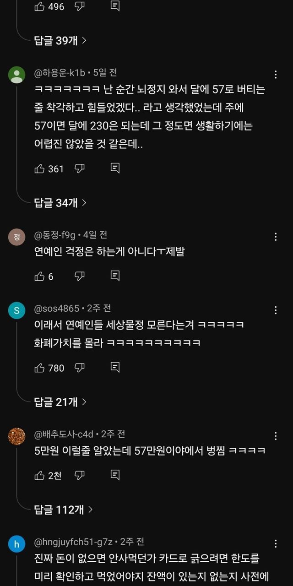Visit the @hngjuyfch51-g7z username link
293x586 pixels.
click(x=73, y=542)
